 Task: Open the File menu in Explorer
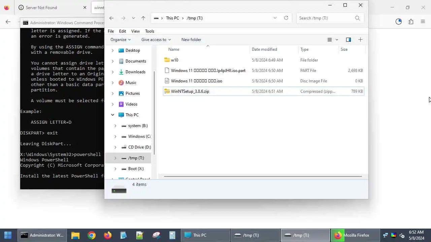click(111, 31)
